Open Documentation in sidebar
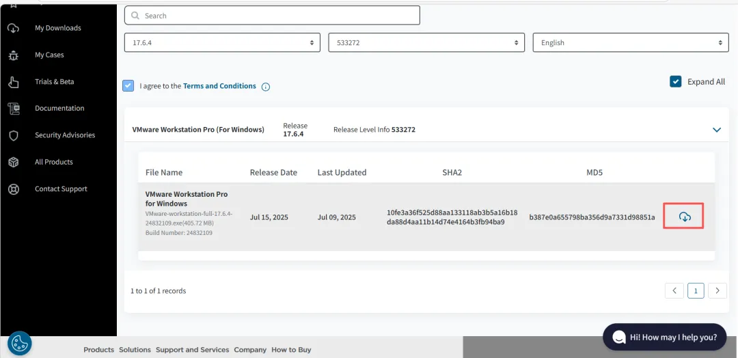Viewport: 738px width, 358px height. tap(59, 109)
